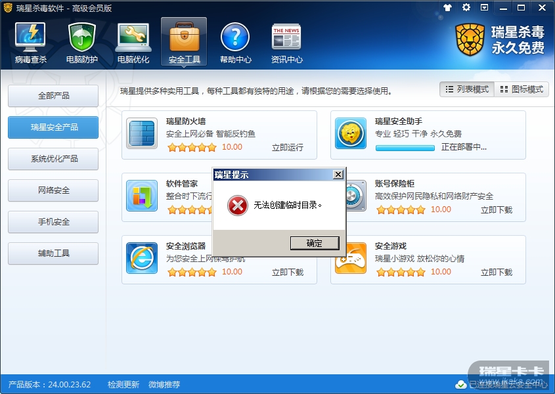Click the 瑞星防火墙 firewall icon
The height and width of the screenshot is (394, 555).
142,133
